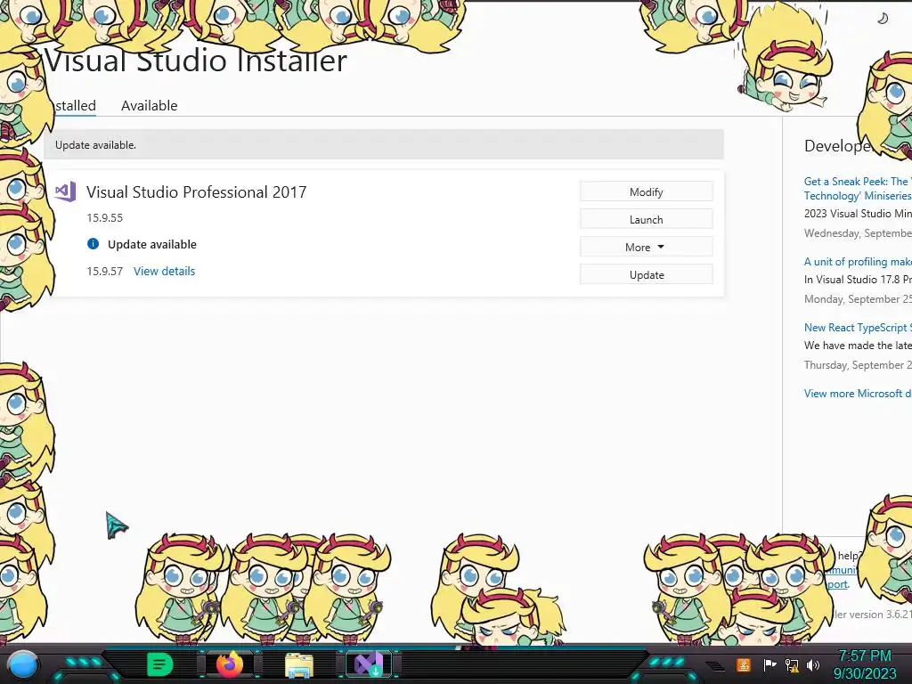Click the installed version text 15.9.55
The height and width of the screenshot is (684, 912).
coord(105,217)
